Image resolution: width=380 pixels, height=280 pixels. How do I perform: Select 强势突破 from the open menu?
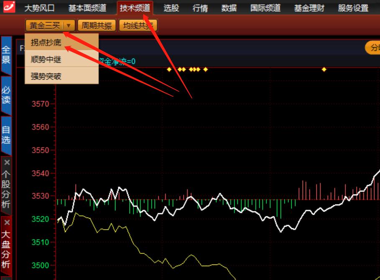click(x=46, y=76)
